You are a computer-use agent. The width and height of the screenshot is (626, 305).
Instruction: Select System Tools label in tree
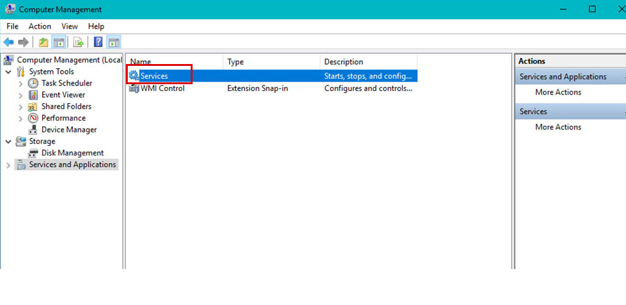[x=51, y=71]
